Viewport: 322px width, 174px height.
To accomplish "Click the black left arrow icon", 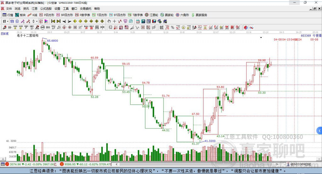I will tap(64, 21).
